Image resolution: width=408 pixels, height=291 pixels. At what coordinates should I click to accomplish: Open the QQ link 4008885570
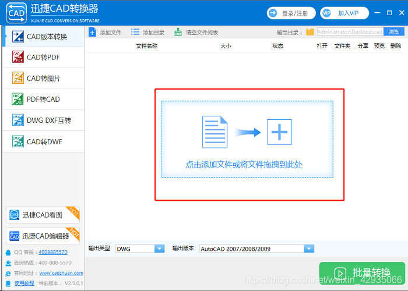[53, 252]
